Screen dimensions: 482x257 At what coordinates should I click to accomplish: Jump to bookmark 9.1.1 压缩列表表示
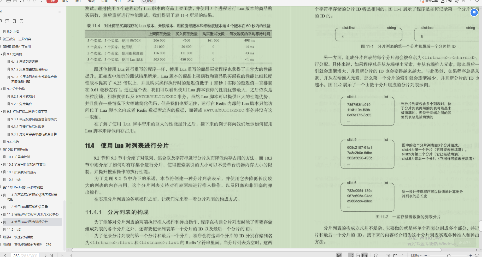(25, 62)
